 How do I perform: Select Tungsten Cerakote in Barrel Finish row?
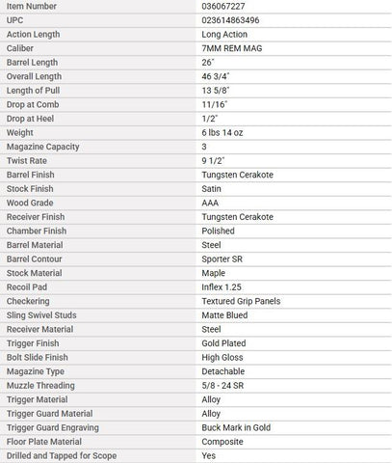pos(237,175)
